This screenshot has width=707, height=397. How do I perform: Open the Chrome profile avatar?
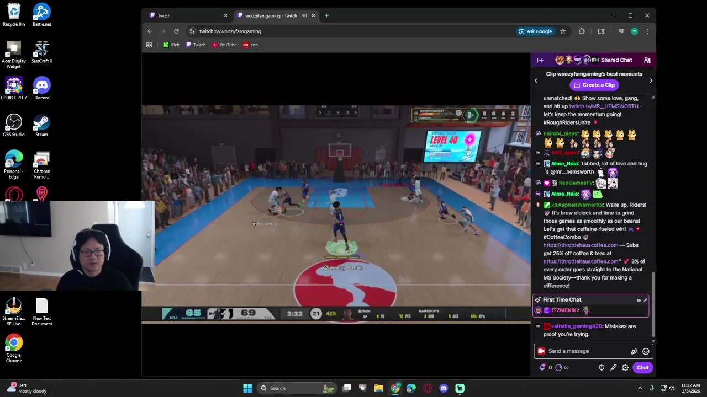[x=634, y=31]
